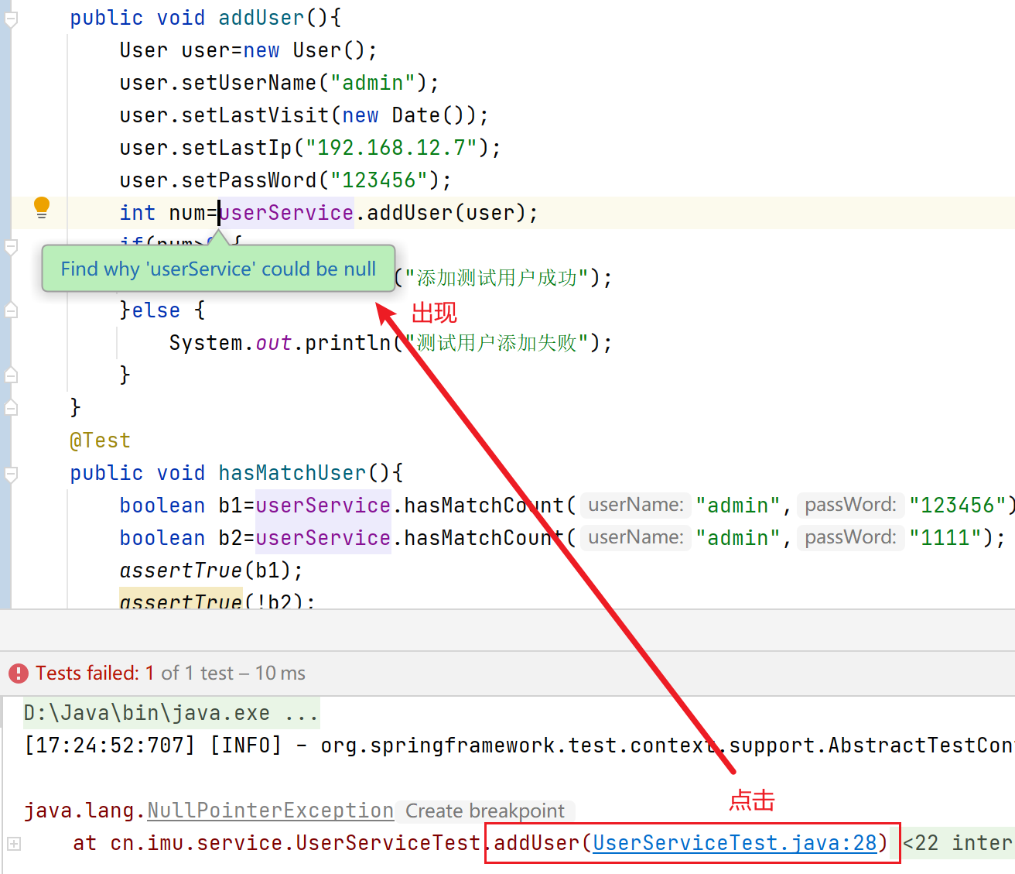
Task: Click the addUser method name in its declaration
Action: 261,18
